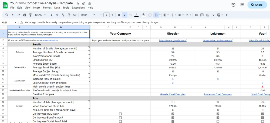Create a filter with the funnel icon
This screenshot has width=270, height=123.
click(214, 15)
